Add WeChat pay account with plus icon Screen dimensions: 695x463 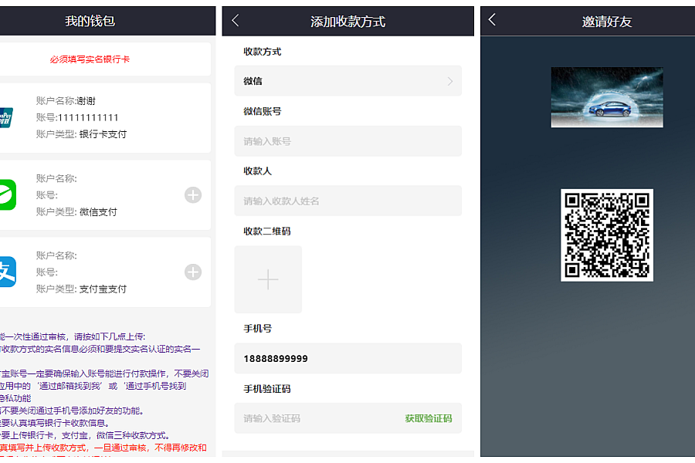point(193,195)
